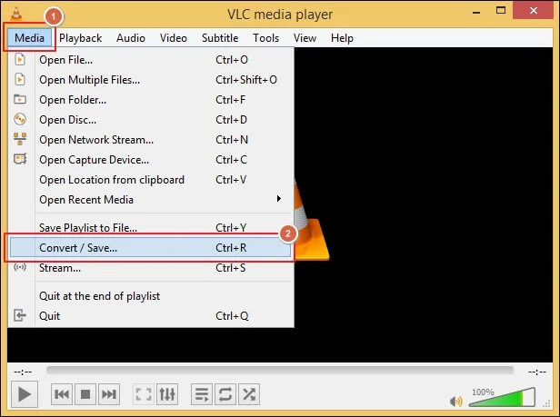Open the Subtitle menu
The width and height of the screenshot is (560, 417).
(x=220, y=38)
